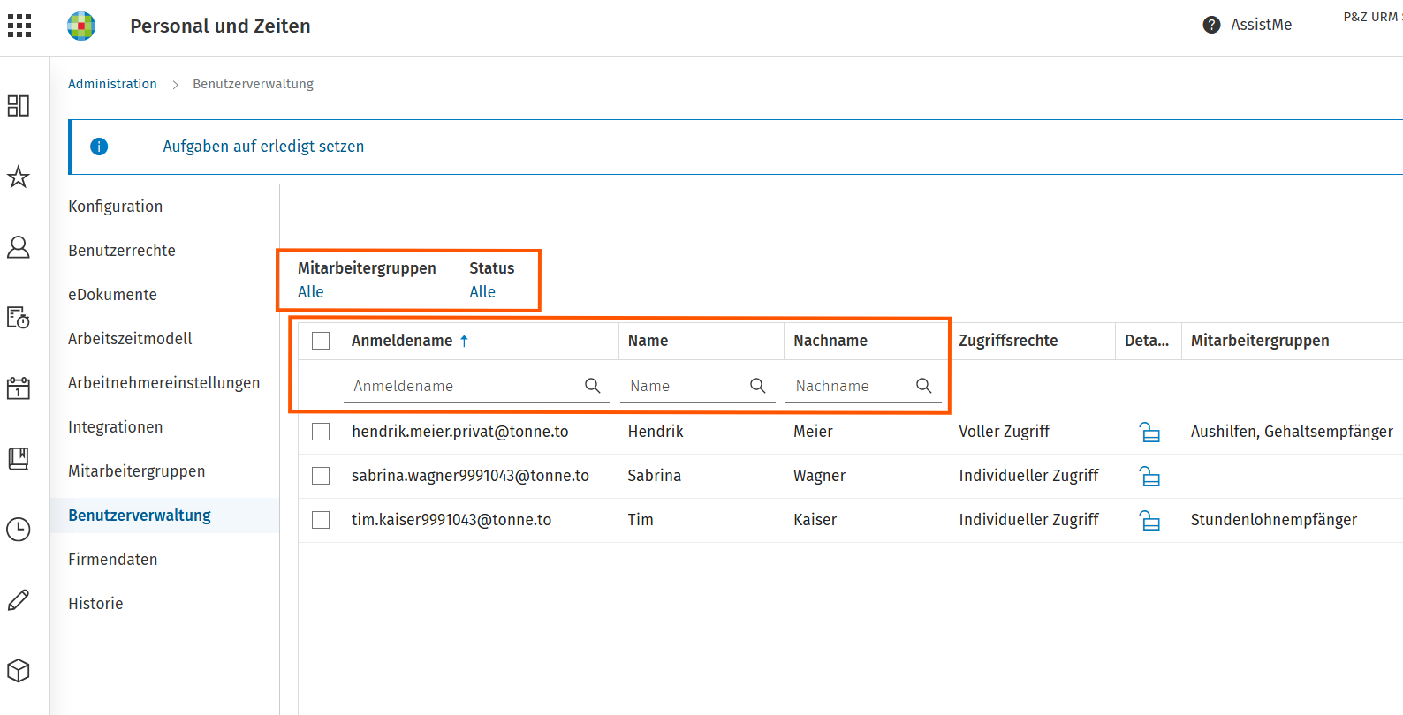Open favorites star icon in sidebar

[x=19, y=177]
